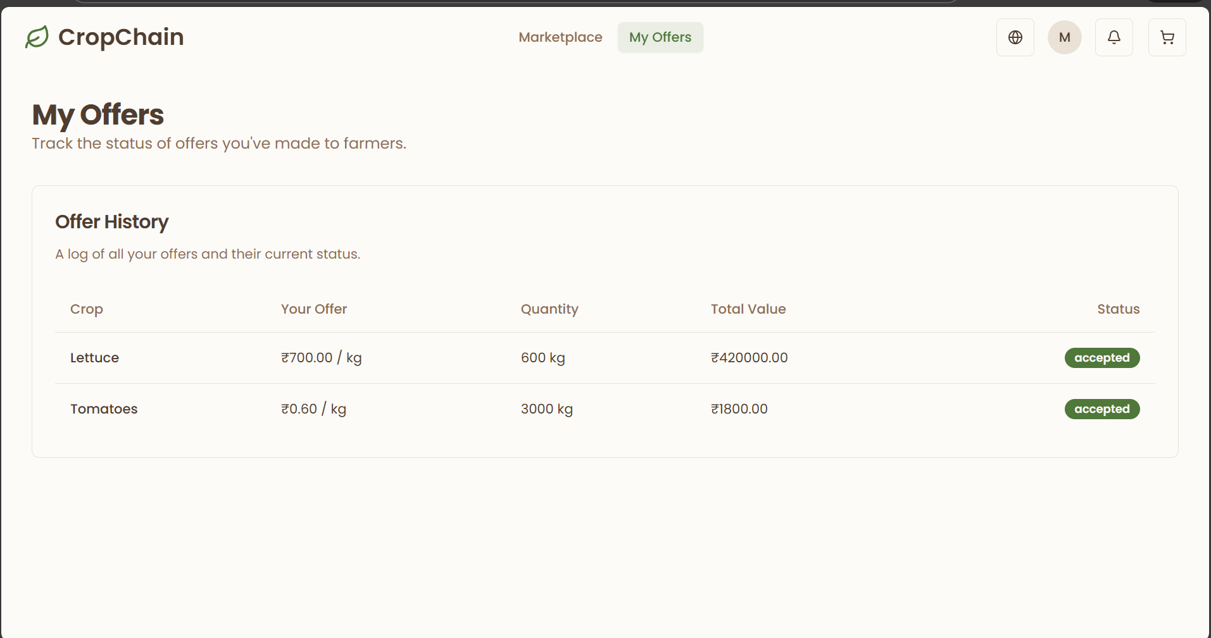Click the Crop column header
This screenshot has width=1211, height=638.
pyautogui.click(x=87, y=309)
